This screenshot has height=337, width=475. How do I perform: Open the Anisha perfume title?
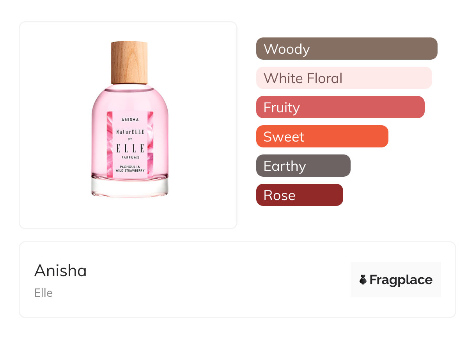[60, 271]
